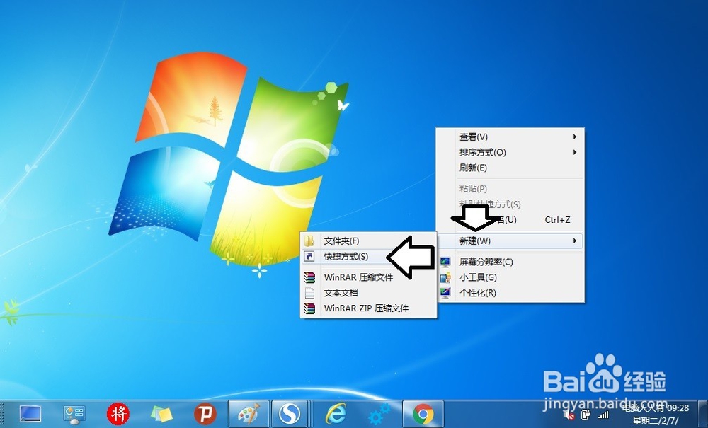Open Internet Explorer from the taskbar
The height and width of the screenshot is (428, 708).
[336, 414]
